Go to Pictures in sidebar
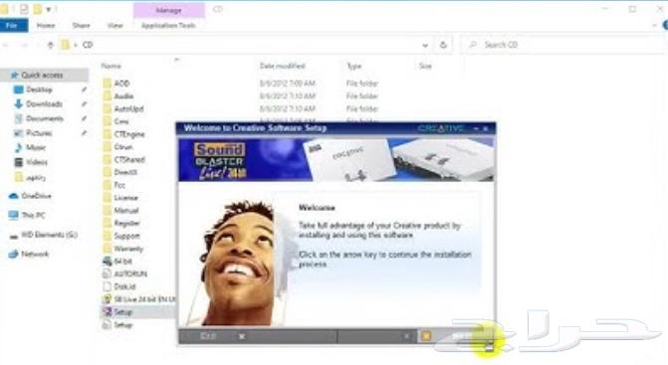The height and width of the screenshot is (365, 668). click(x=39, y=133)
